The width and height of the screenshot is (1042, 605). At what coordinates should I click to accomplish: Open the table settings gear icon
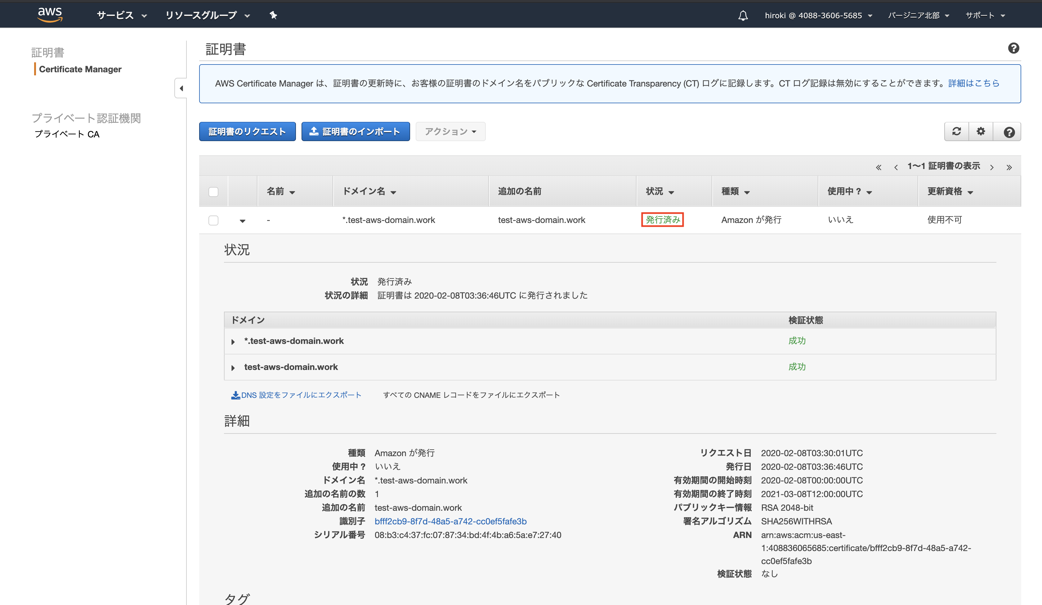point(980,131)
